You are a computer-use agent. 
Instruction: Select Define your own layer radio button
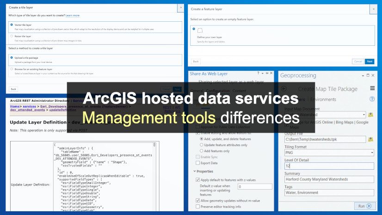pyautogui.click(x=194, y=29)
